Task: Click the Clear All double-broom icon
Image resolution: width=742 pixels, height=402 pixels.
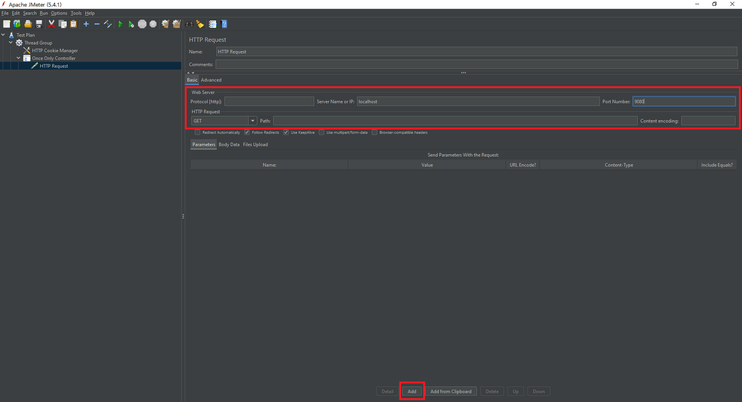Action: coord(176,24)
